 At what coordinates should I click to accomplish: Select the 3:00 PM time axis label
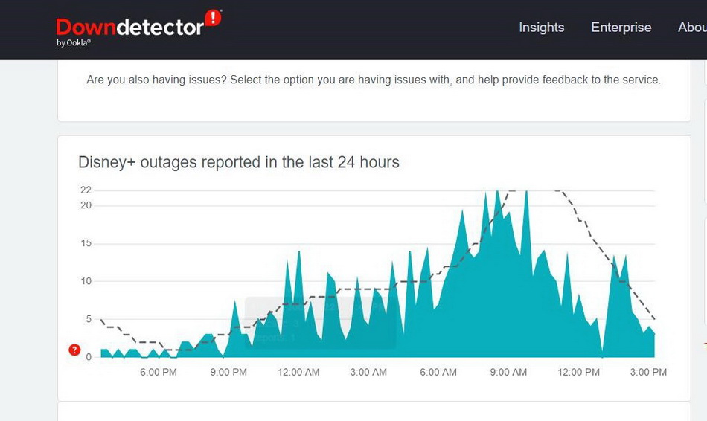tap(648, 372)
